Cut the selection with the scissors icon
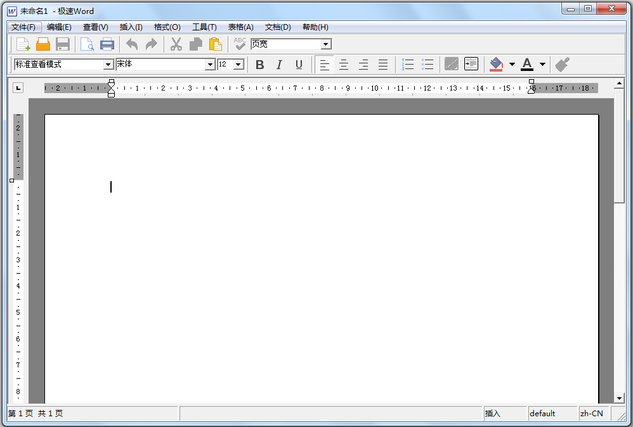 pyautogui.click(x=176, y=44)
